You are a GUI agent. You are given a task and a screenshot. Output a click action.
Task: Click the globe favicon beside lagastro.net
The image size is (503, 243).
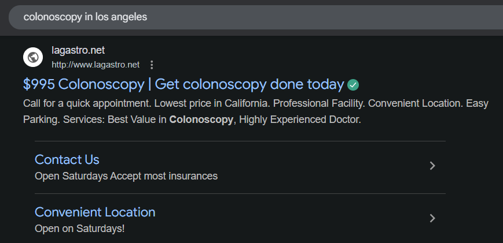(33, 57)
